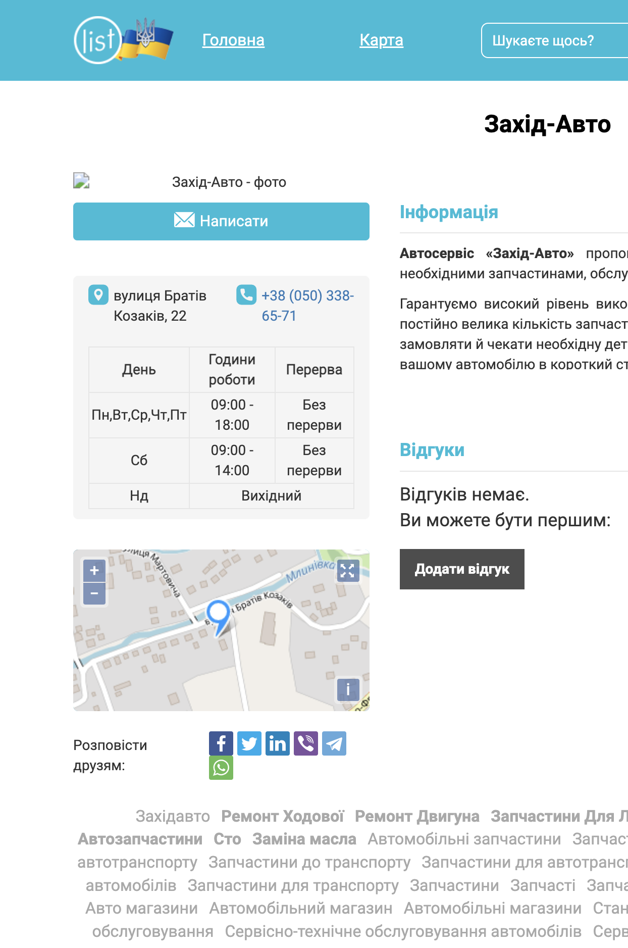Screen dimensions: 628x948
Task: Open the Ремонт Ходової tag
Action: pos(282,816)
